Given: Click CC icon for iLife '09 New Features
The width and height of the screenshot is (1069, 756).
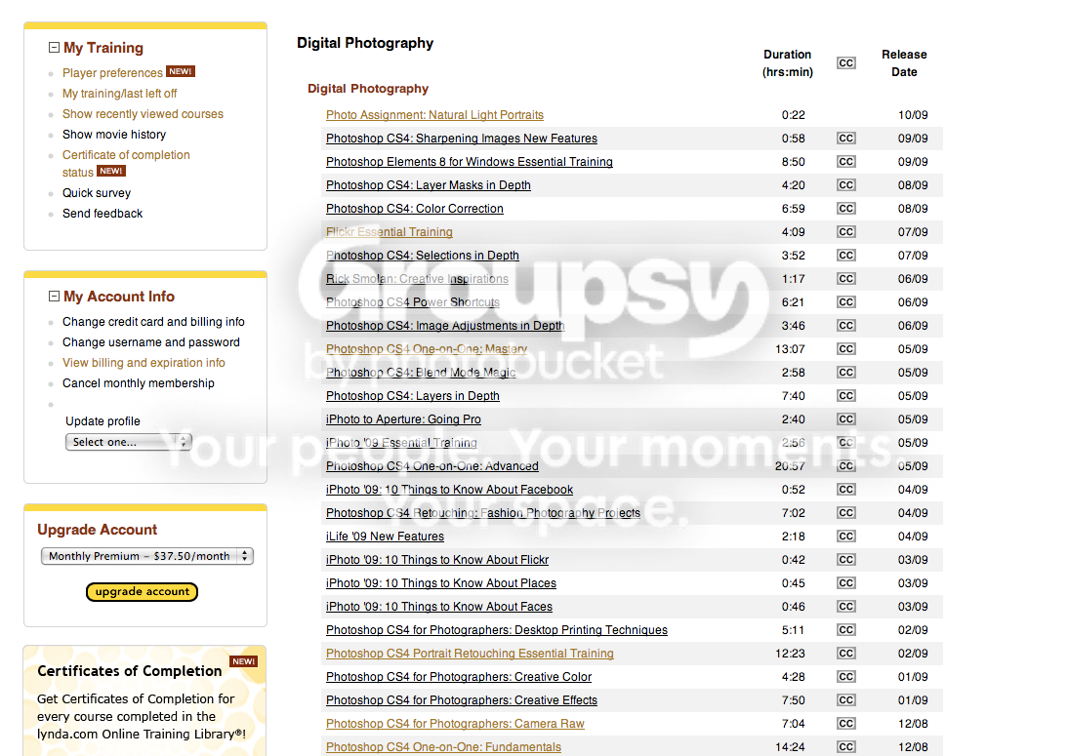Looking at the screenshot, I should coord(846,536).
